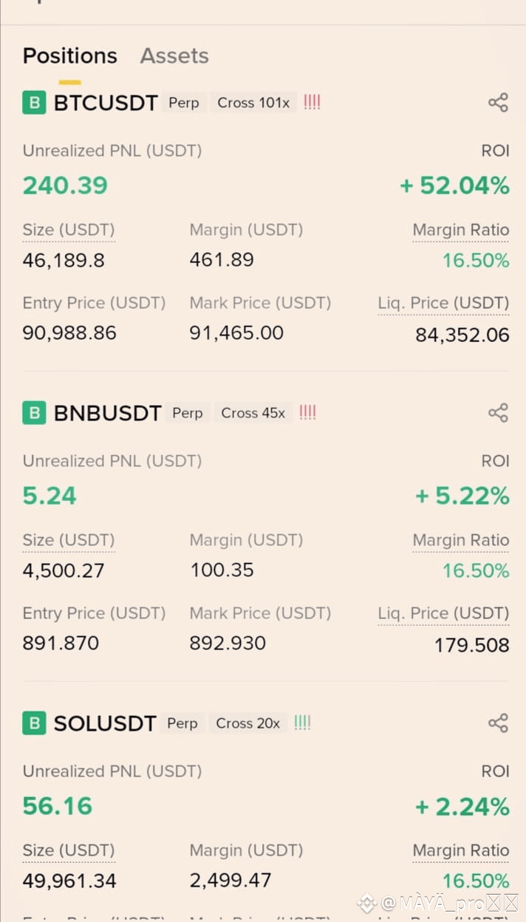Tap the green ADL bars on SOLUSDT
Image resolution: width=526 pixels, height=922 pixels.
tap(302, 723)
